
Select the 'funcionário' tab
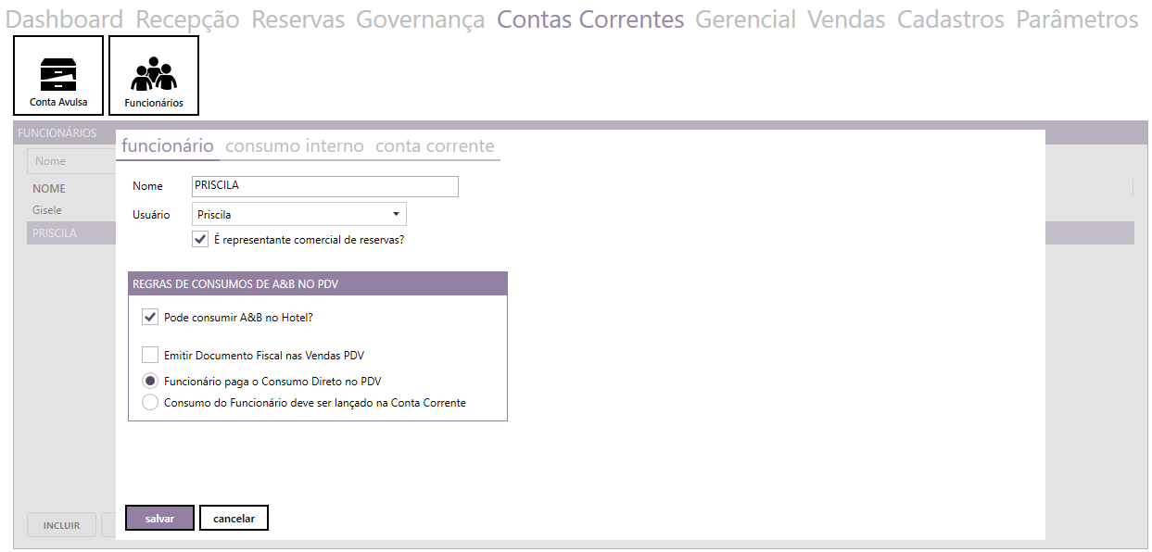click(x=168, y=146)
